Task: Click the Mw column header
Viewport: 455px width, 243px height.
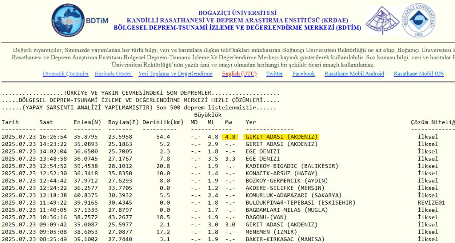Action: click(x=228, y=122)
